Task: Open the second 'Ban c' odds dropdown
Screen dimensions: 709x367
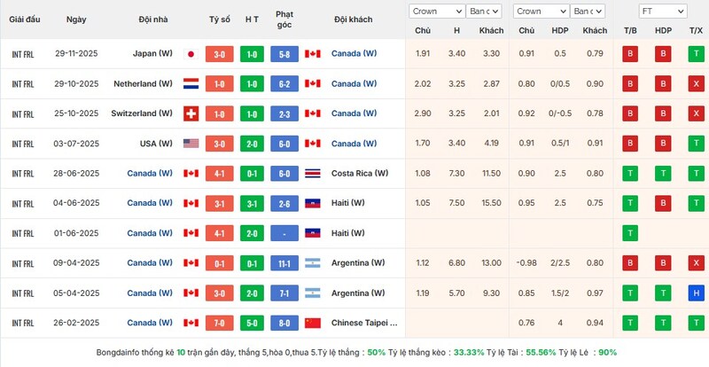Action: coord(588,12)
